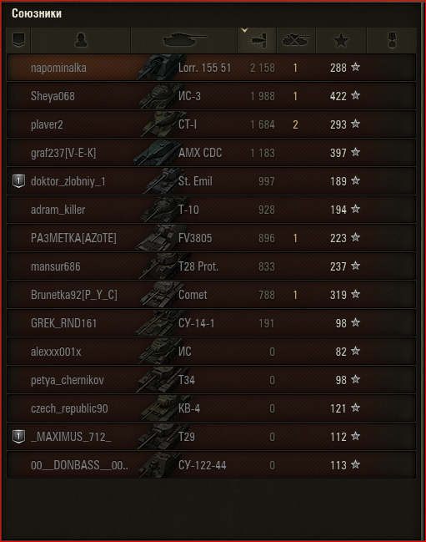Click the Comet tank thumbnail
The height and width of the screenshot is (542, 426).
[x=160, y=295]
